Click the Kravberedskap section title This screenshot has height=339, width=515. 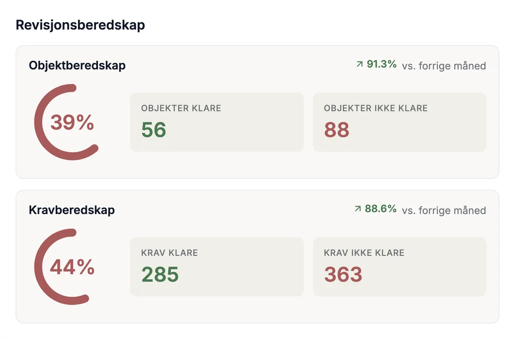[x=72, y=210]
